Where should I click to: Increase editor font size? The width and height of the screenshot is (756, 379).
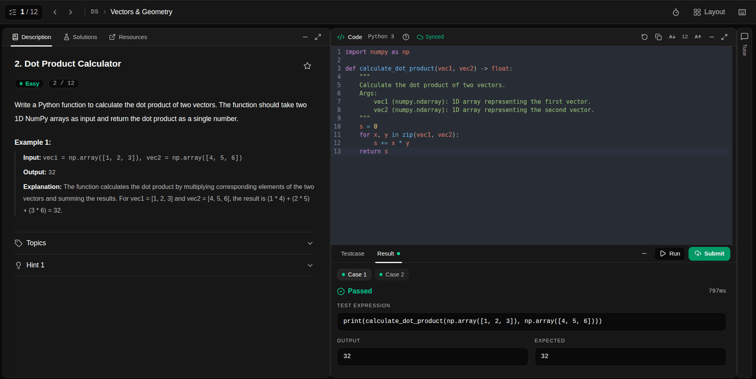pyautogui.click(x=698, y=37)
